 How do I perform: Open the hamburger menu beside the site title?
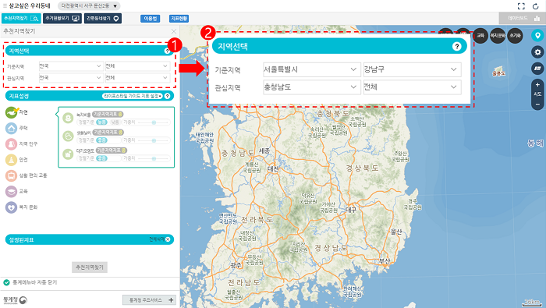click(x=5, y=6)
